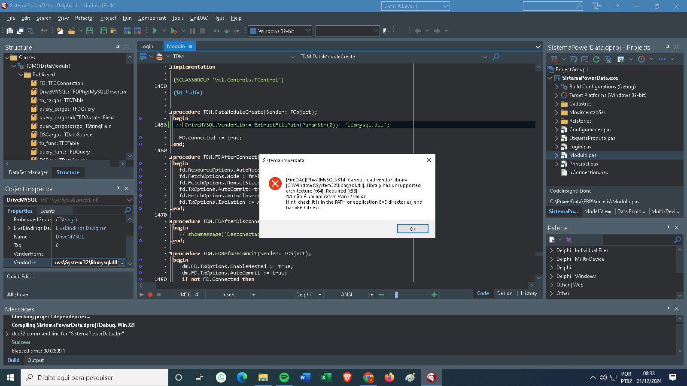The image size is (687, 386).
Task: Click the Save file toolbar icon
Action: point(90,30)
